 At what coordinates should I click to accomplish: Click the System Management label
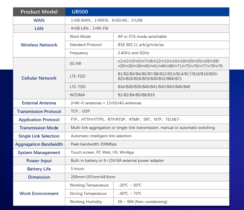(39, 153)
